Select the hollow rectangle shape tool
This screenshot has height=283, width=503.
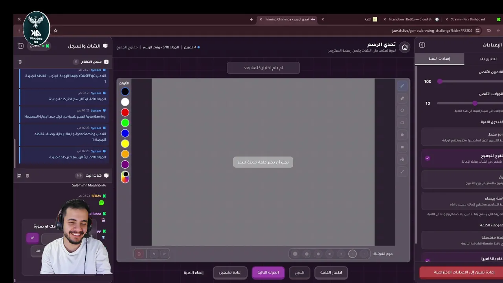pyautogui.click(x=402, y=123)
